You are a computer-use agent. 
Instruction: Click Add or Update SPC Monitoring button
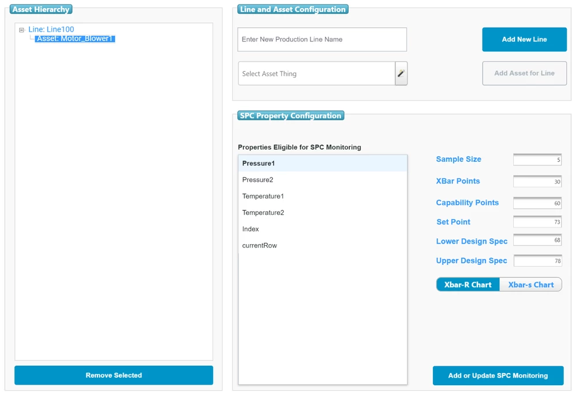(498, 375)
